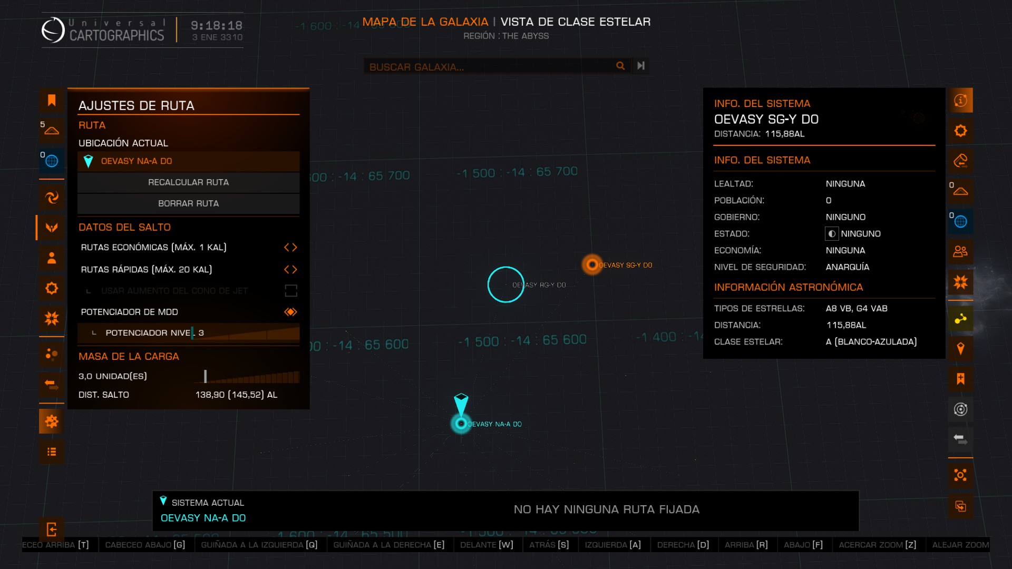
Task: Toggle the Potenciador de MDD arrows
Action: [x=290, y=312]
